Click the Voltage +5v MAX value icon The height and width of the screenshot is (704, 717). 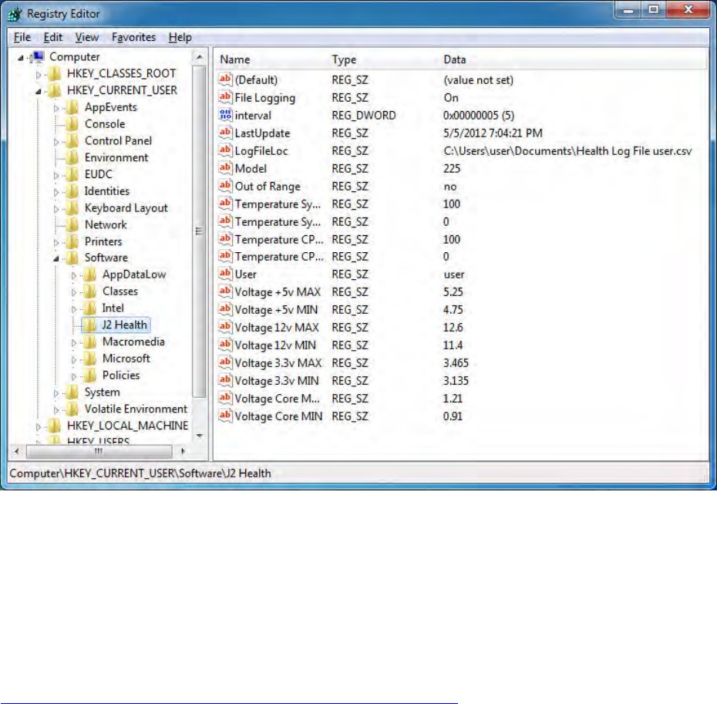point(225,291)
